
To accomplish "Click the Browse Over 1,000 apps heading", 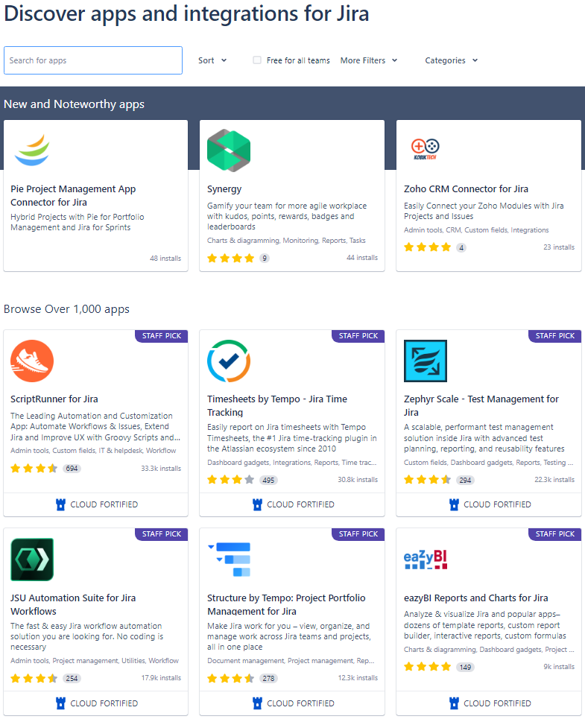I will [66, 309].
